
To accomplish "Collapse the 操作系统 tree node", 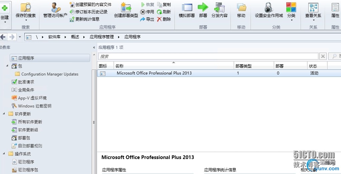I will point(4,154).
